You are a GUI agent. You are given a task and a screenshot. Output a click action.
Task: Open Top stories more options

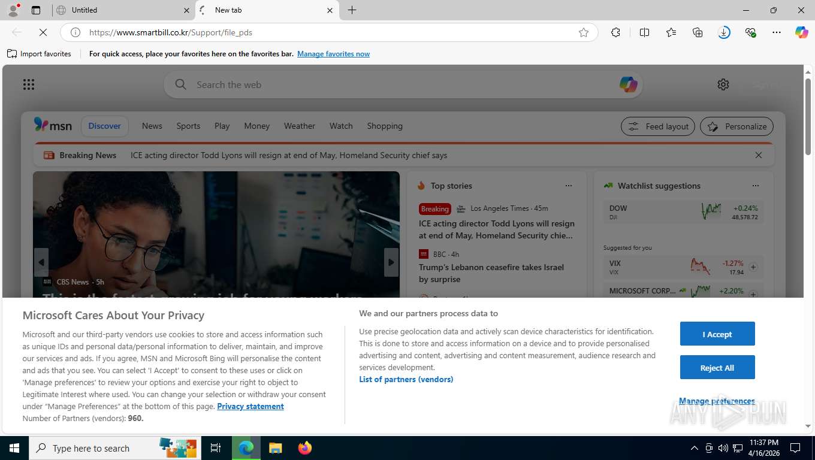point(568,186)
